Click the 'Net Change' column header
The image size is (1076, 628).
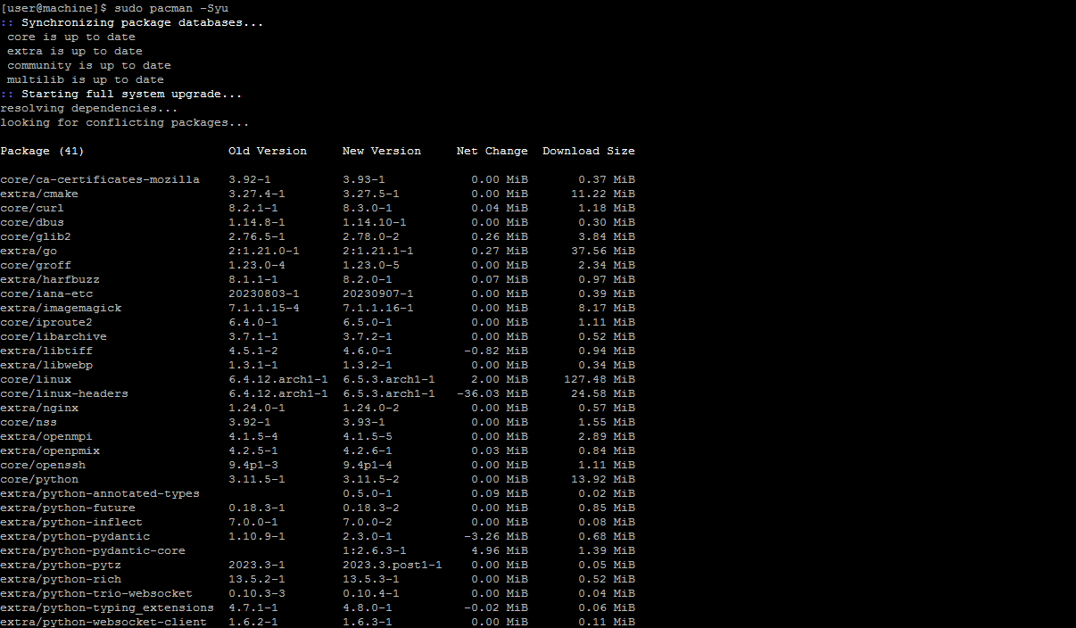(492, 151)
